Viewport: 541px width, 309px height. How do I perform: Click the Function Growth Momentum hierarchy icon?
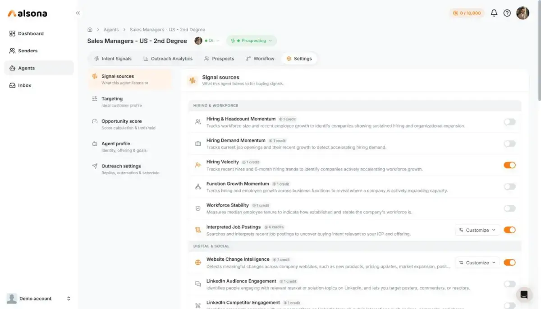coord(198,187)
